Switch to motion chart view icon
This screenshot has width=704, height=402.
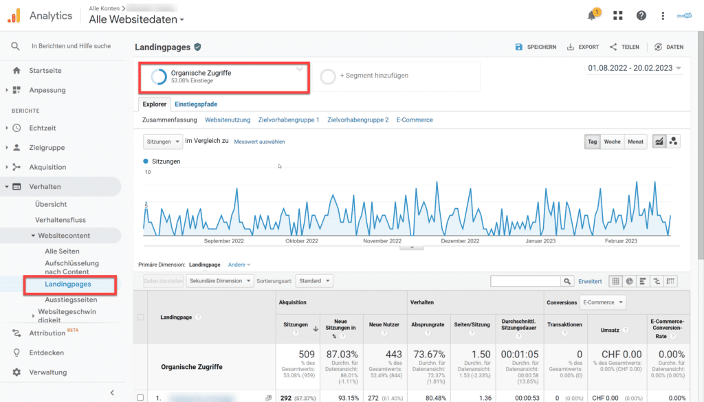(x=673, y=142)
